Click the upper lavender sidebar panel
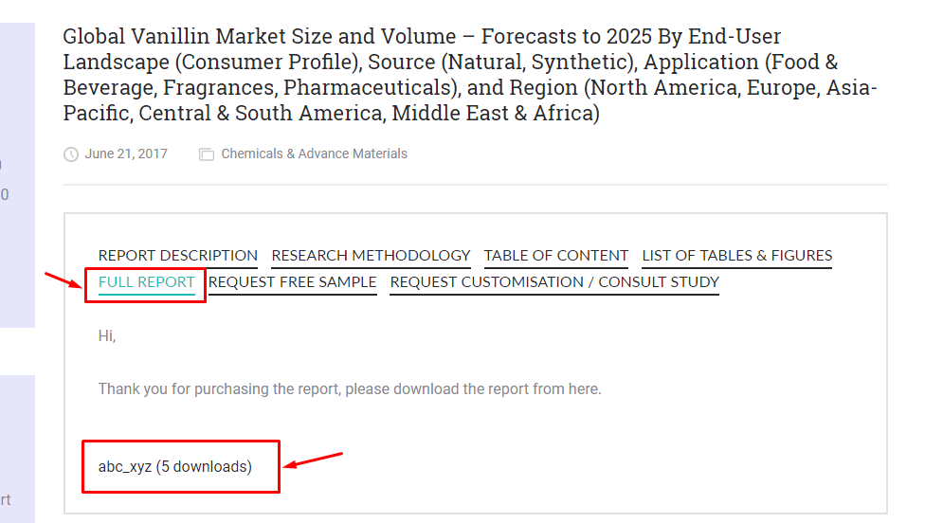Screen dimensions: 925x523 [x=17, y=175]
